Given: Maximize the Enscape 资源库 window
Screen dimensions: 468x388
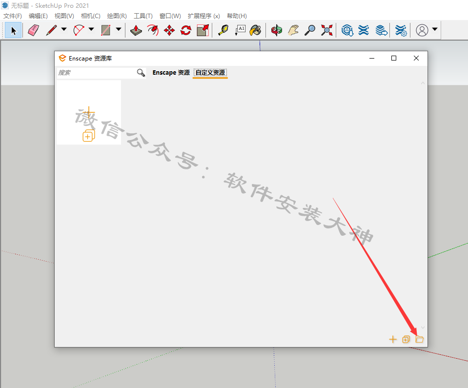Looking at the screenshot, I should [394, 58].
